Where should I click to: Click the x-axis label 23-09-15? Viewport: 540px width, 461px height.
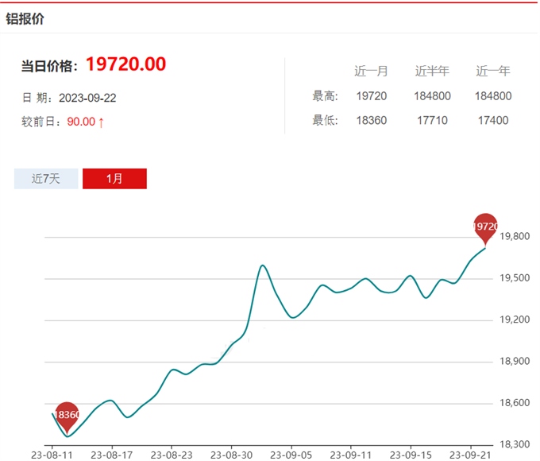[x=411, y=455]
